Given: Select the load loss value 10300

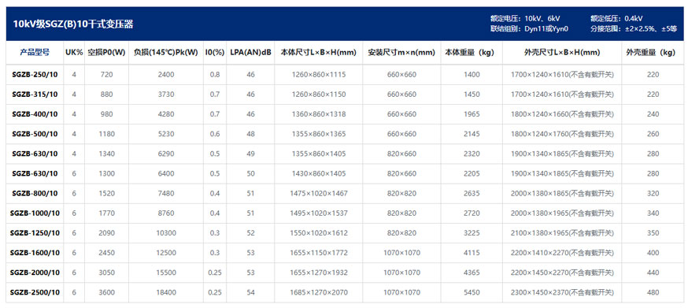Looking at the screenshot, I should point(166,233).
